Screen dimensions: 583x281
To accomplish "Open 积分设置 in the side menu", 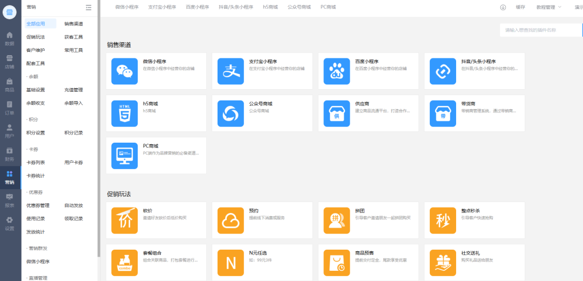I will click(x=36, y=133).
